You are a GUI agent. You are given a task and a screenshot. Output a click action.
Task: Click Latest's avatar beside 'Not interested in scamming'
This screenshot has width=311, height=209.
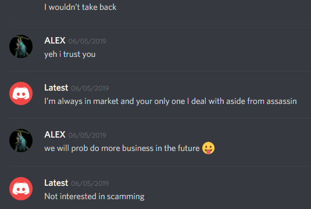click(21, 189)
